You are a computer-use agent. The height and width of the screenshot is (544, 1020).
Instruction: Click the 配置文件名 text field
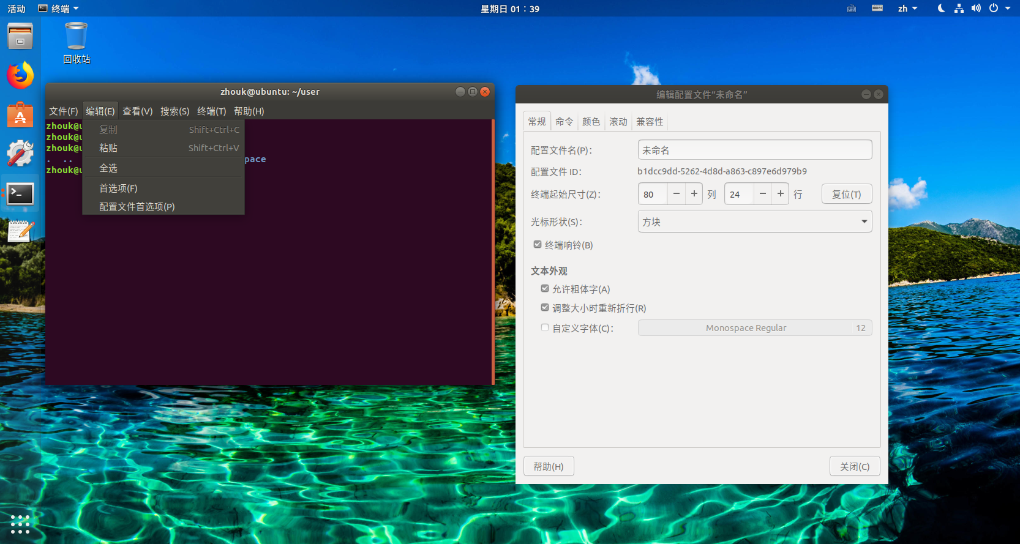755,150
